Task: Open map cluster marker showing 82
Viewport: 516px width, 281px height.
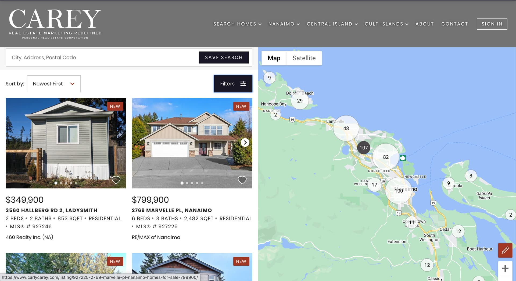Action: point(386,157)
